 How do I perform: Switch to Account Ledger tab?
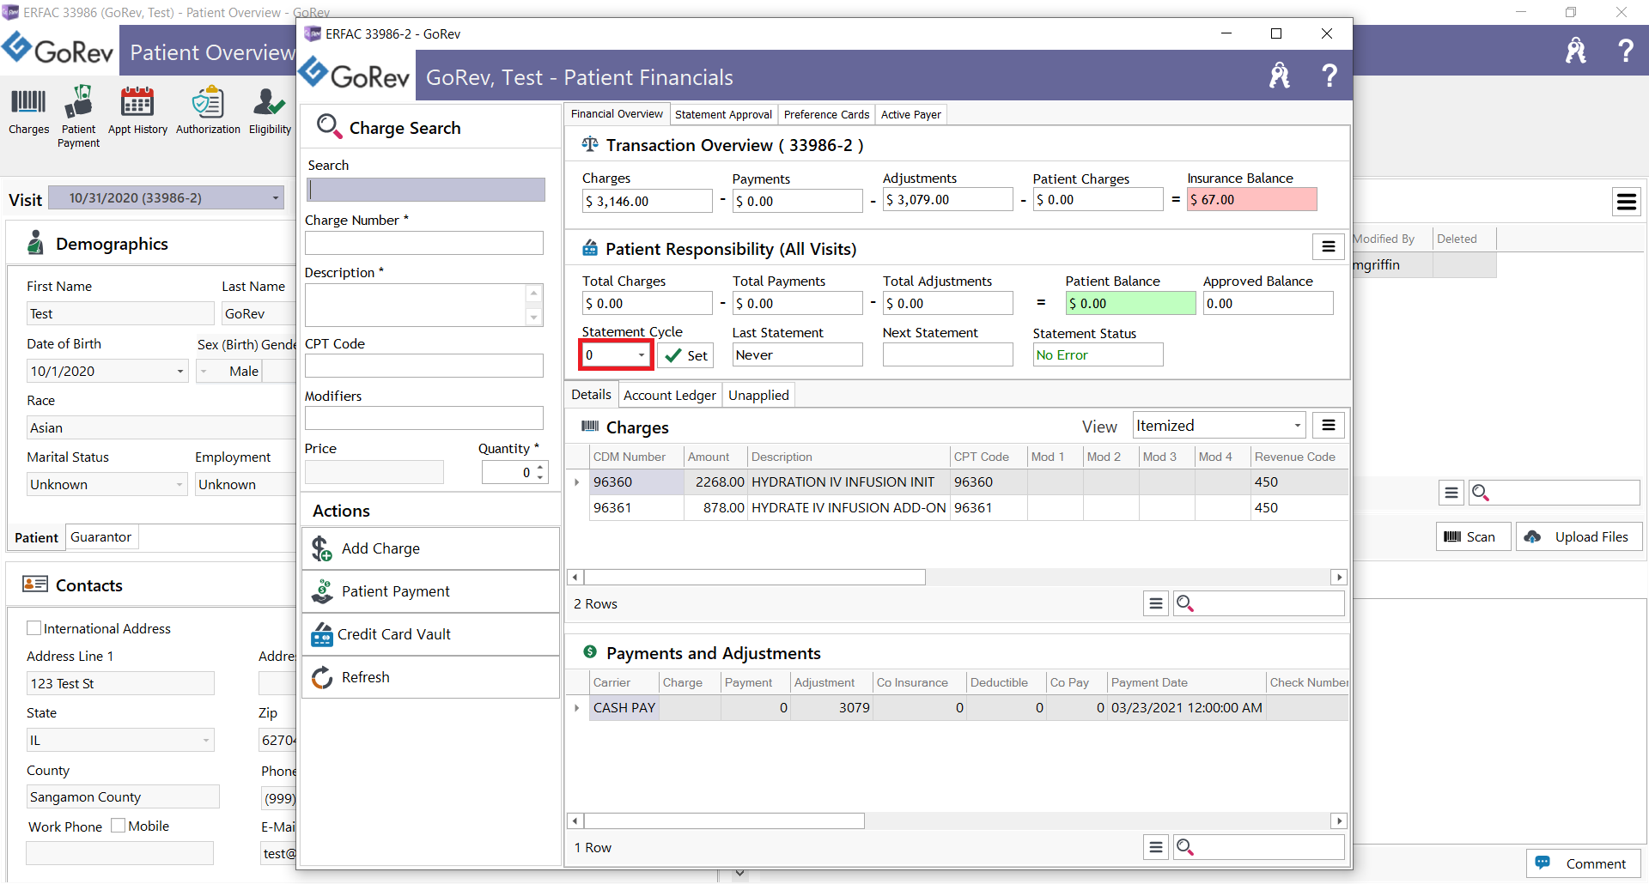coord(670,395)
